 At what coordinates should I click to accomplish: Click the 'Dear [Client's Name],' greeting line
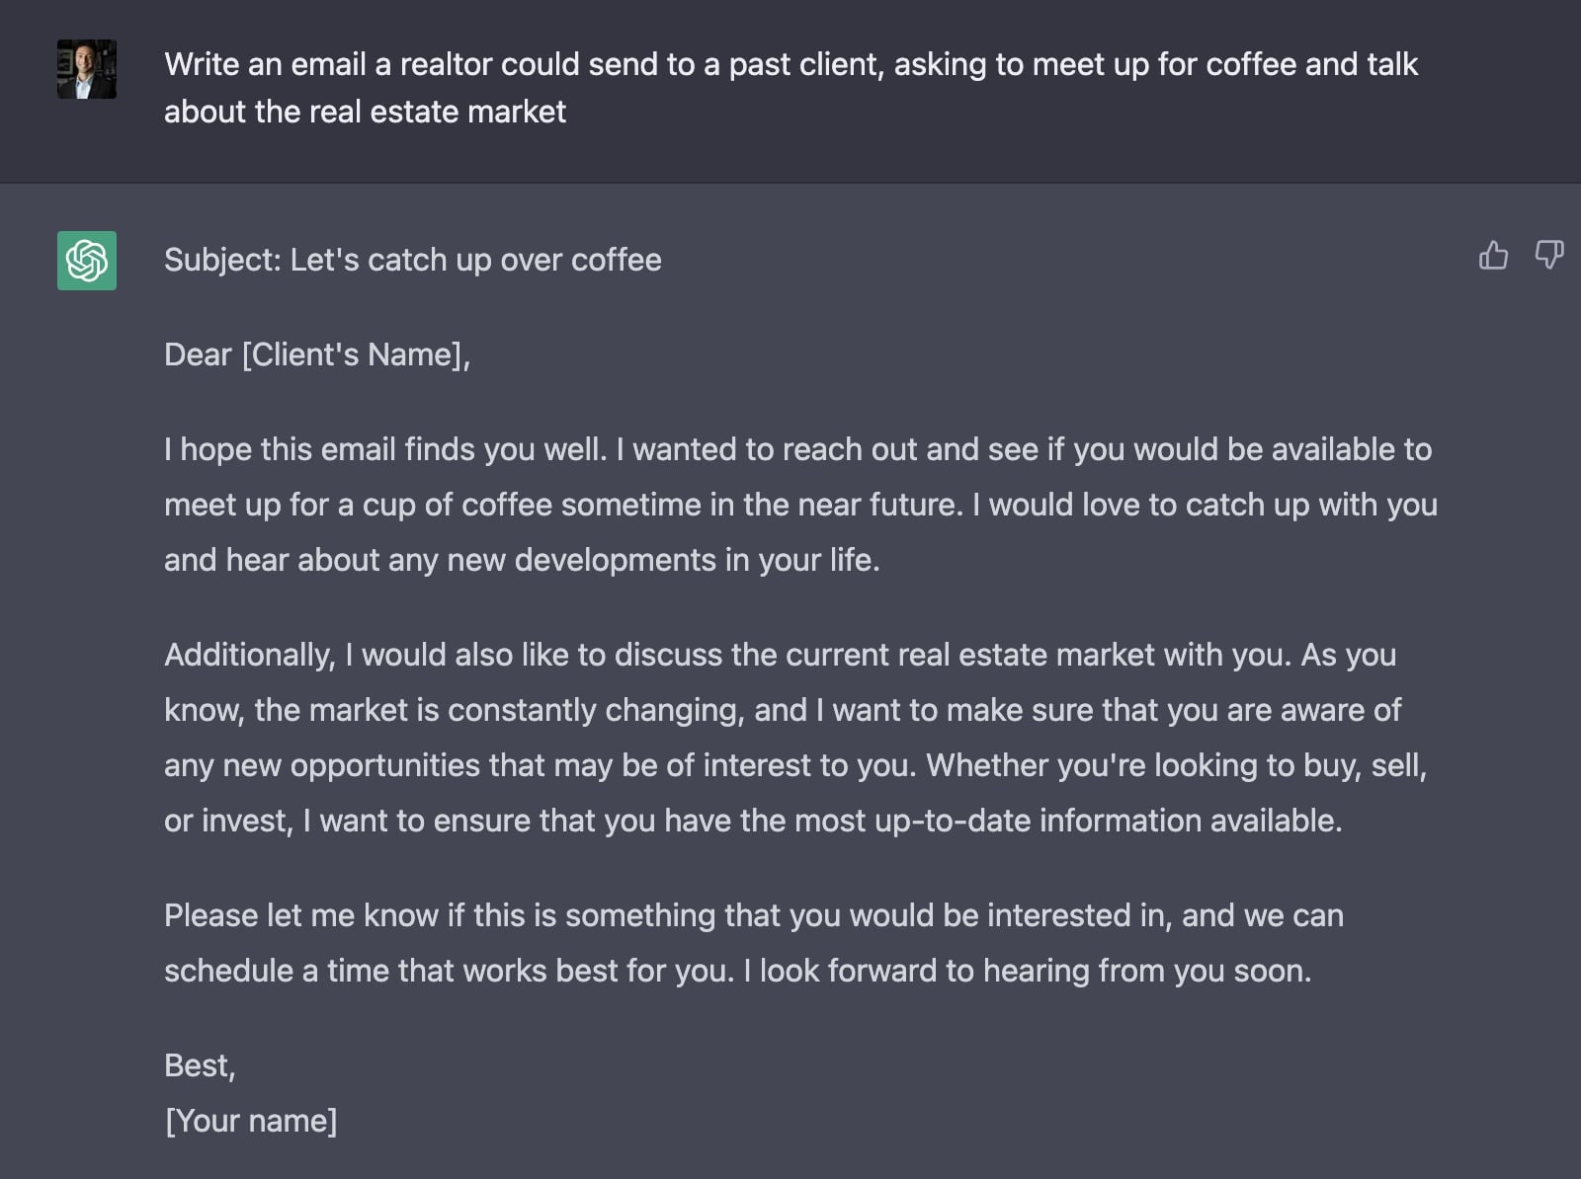317,354
